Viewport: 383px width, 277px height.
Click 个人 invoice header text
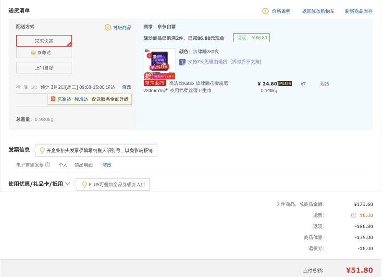pyautogui.click(x=63, y=165)
